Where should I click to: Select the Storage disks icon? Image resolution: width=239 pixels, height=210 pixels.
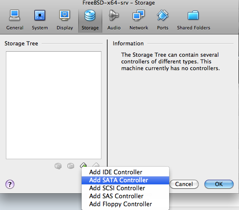pyautogui.click(x=90, y=15)
